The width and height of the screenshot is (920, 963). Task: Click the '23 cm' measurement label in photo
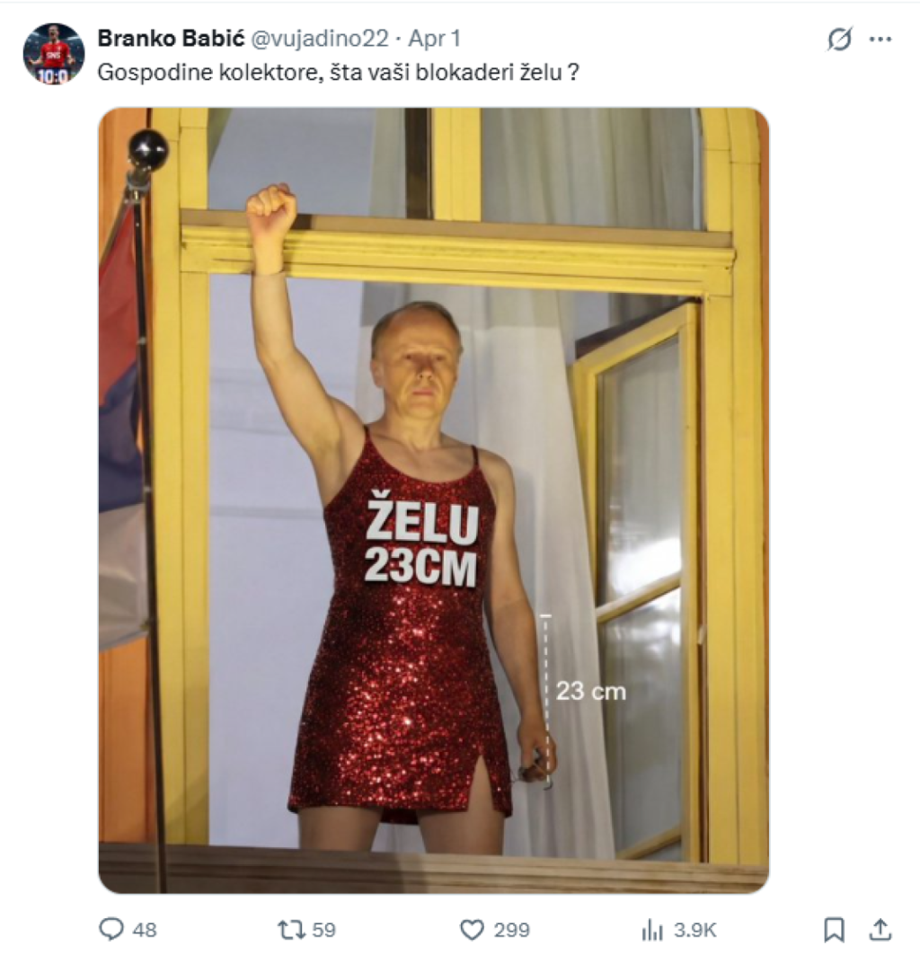590,691
